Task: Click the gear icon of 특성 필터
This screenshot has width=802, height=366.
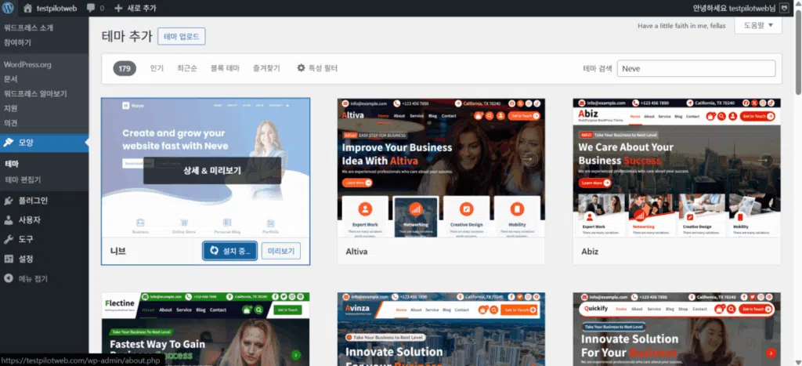Action: [x=302, y=67]
